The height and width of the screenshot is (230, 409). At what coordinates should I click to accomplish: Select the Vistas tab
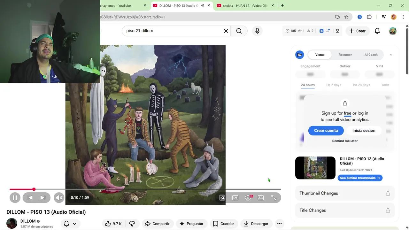point(320,55)
